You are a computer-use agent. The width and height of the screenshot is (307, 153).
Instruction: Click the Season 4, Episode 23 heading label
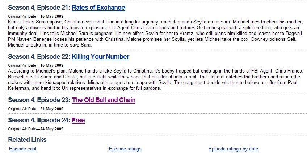tap(39, 100)
